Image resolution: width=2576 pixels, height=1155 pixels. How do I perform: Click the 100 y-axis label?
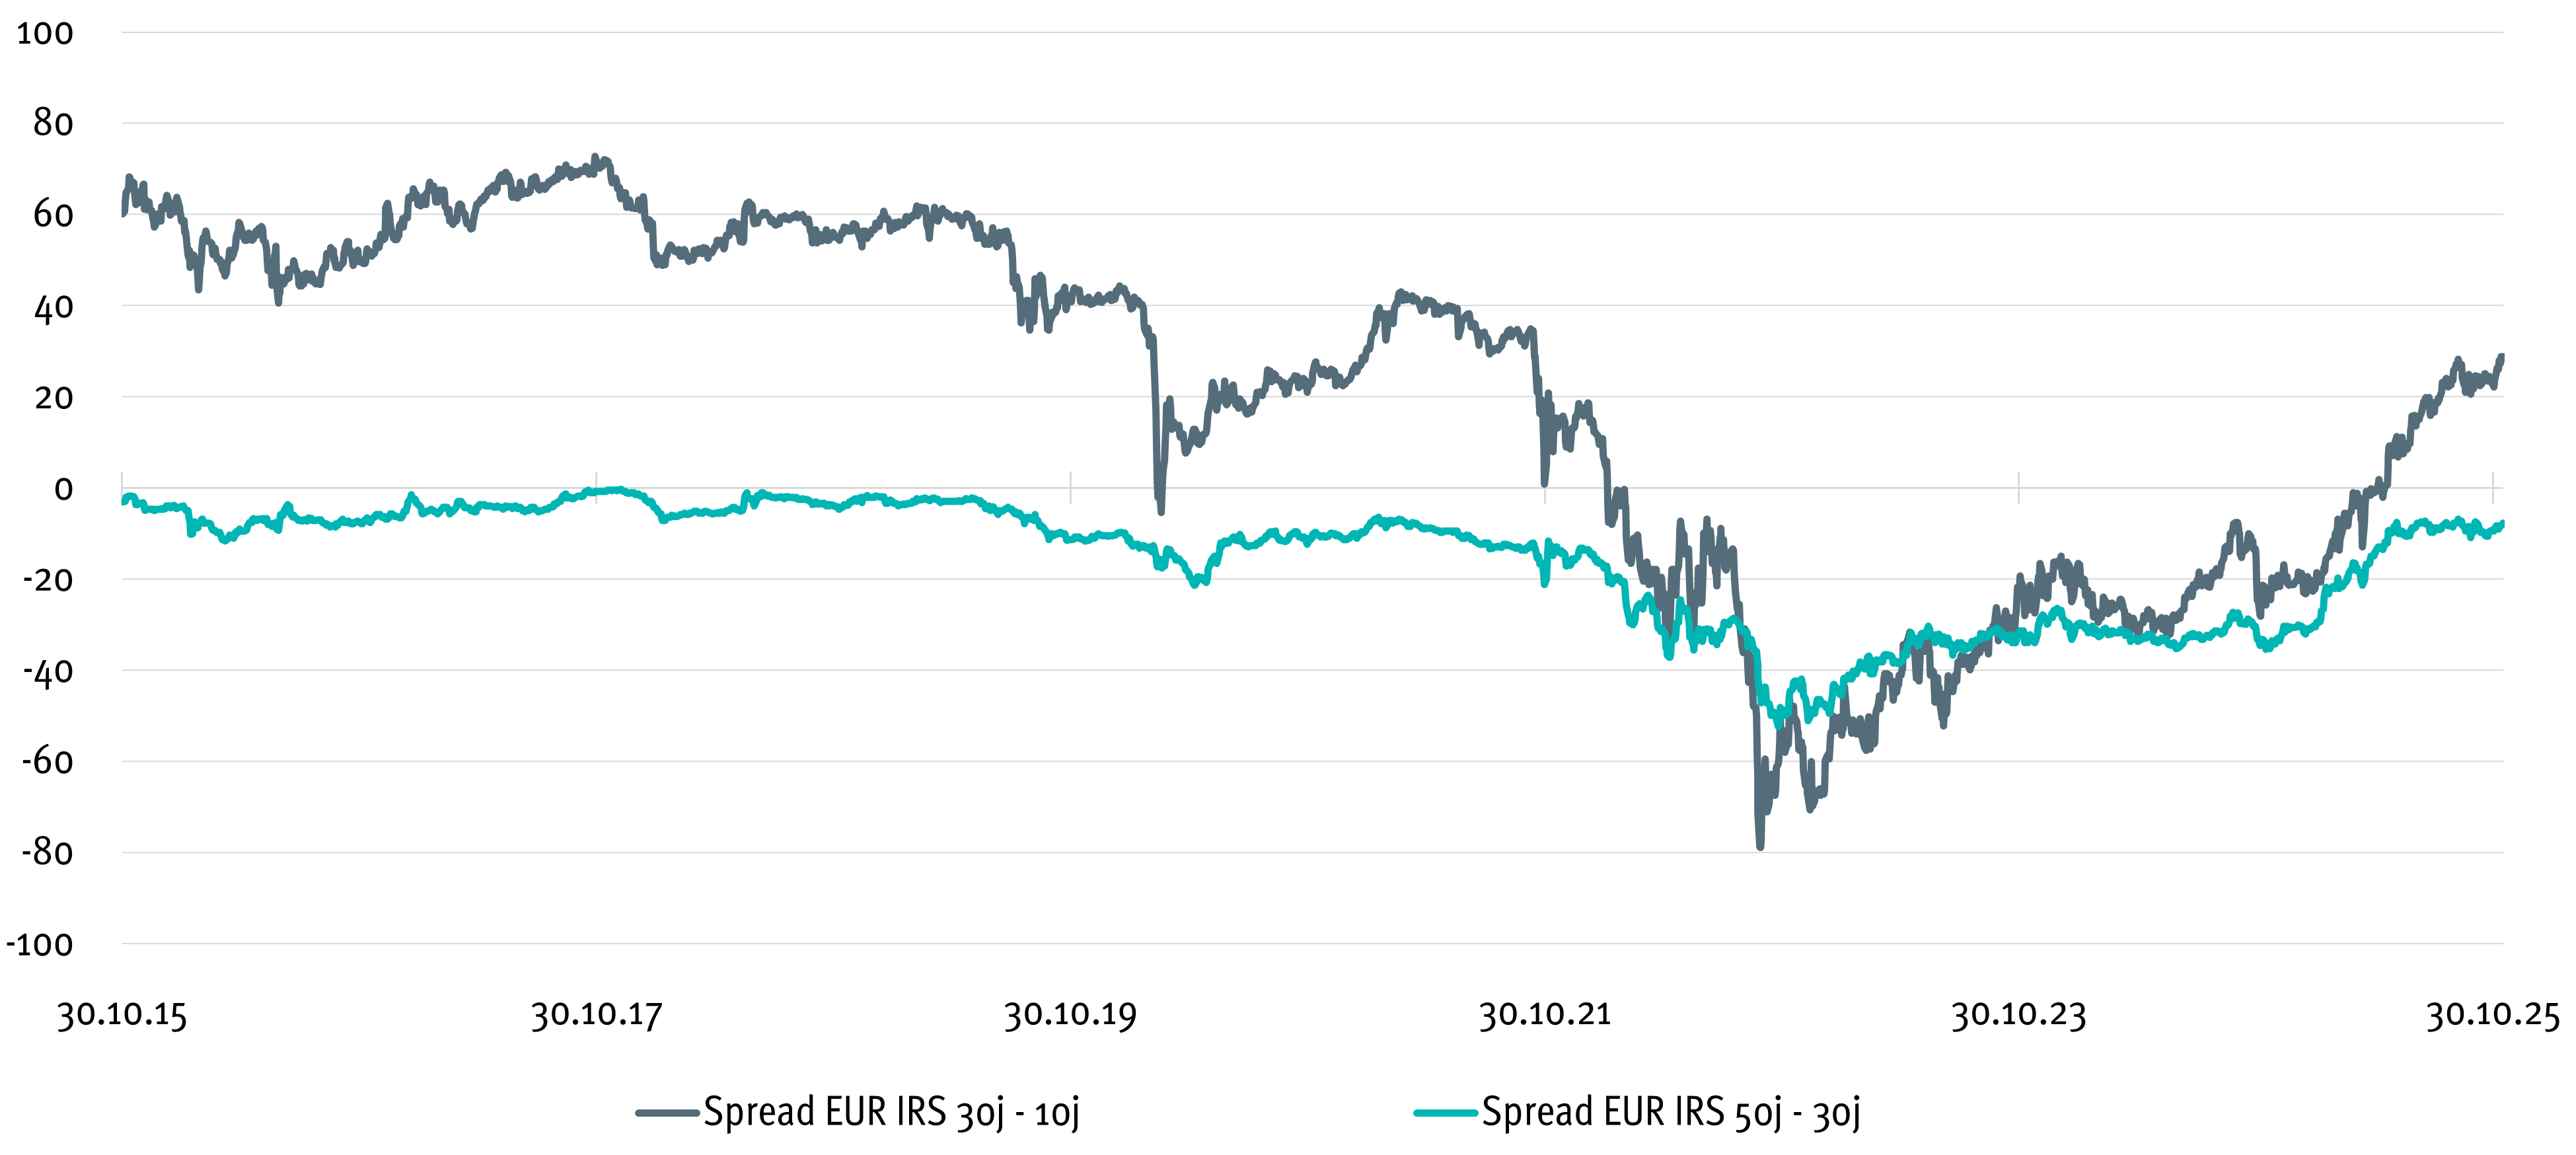pos(45,33)
